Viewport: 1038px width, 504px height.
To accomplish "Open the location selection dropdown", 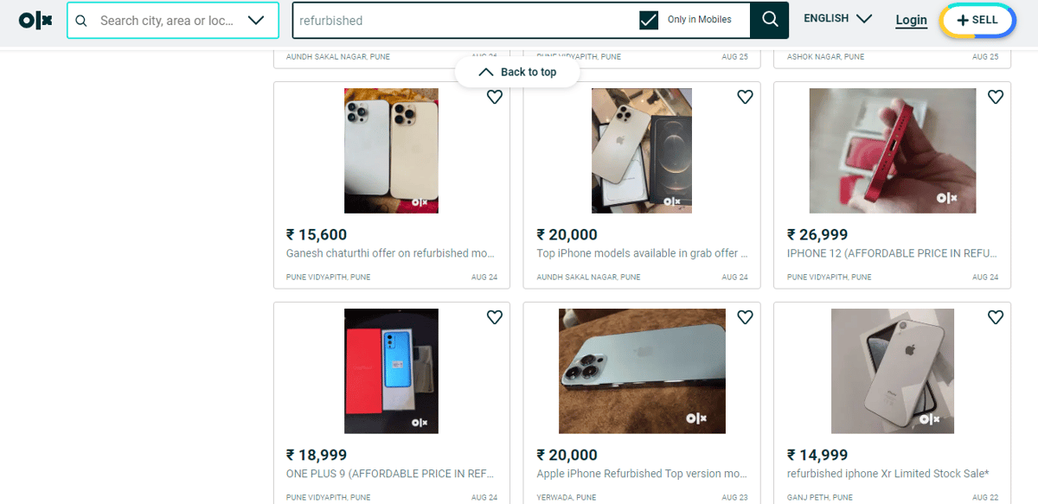I will (x=173, y=20).
